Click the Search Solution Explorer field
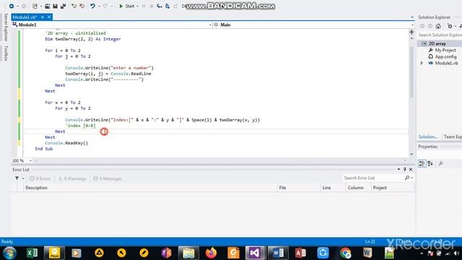The image size is (462, 260). click(x=440, y=35)
